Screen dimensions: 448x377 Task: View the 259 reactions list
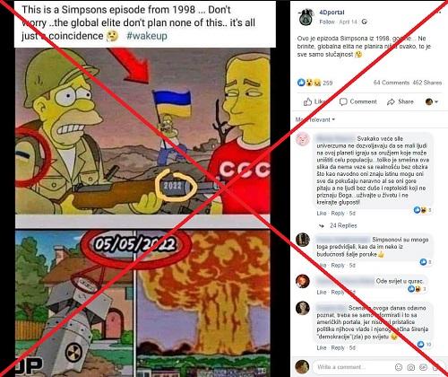click(314, 83)
